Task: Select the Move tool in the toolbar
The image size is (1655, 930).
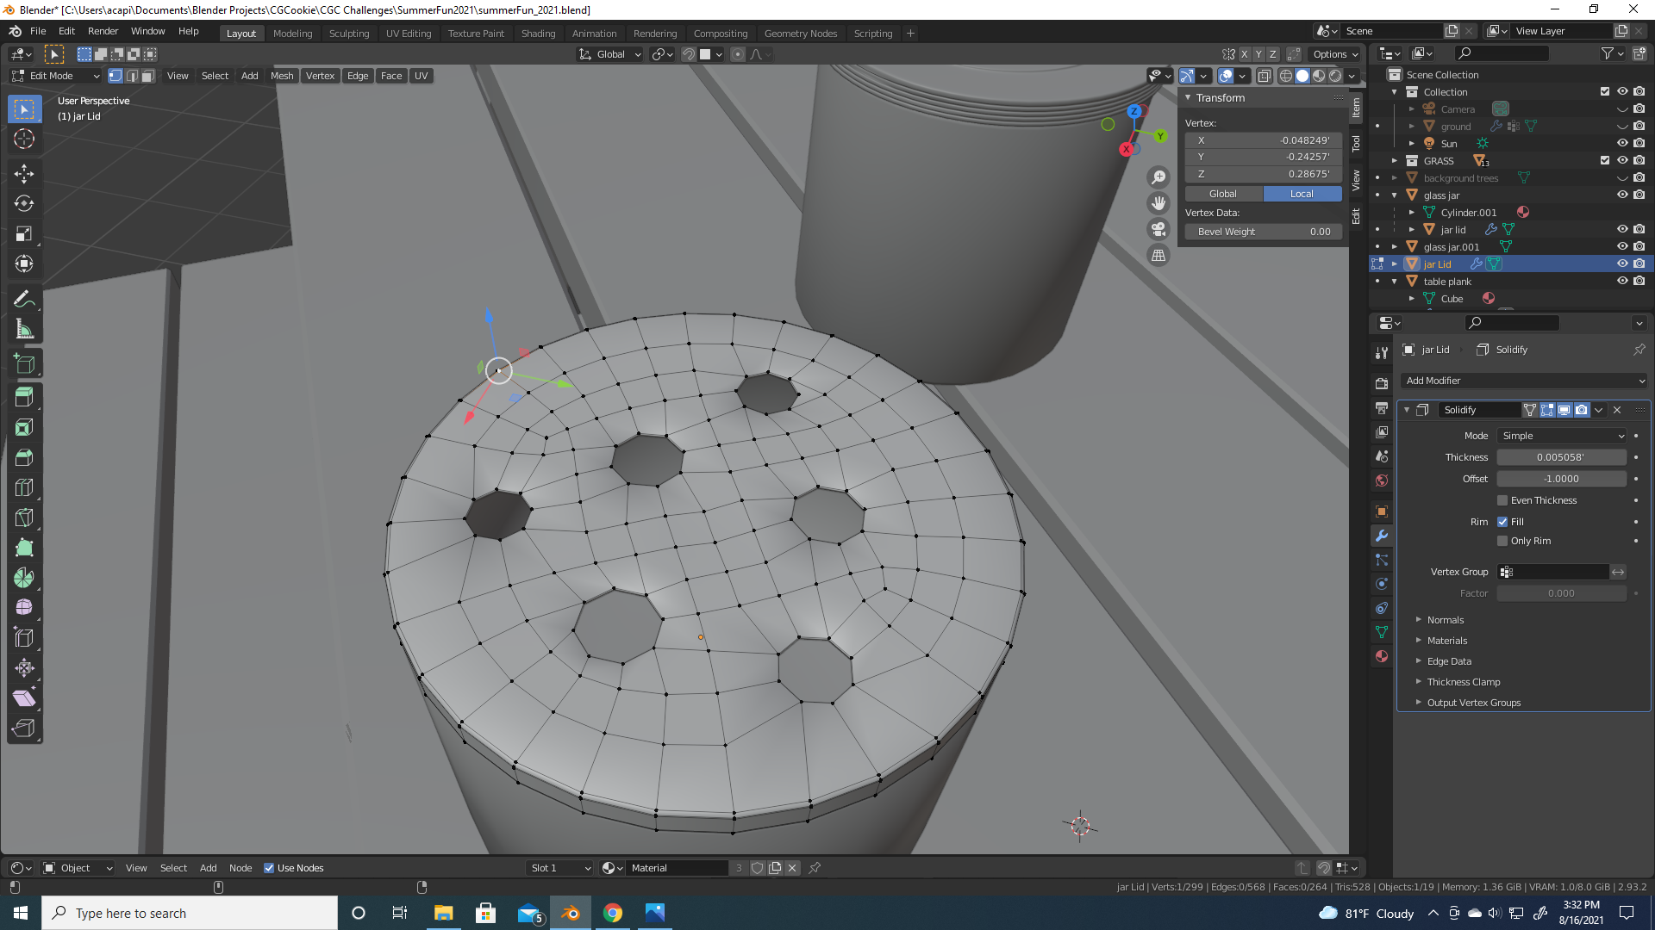Action: point(24,173)
